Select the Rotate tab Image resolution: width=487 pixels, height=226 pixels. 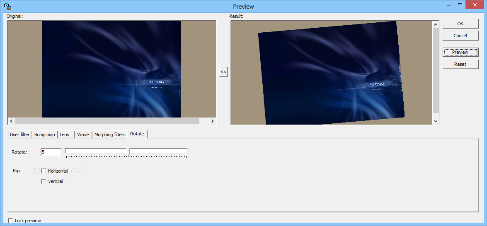[x=137, y=134]
